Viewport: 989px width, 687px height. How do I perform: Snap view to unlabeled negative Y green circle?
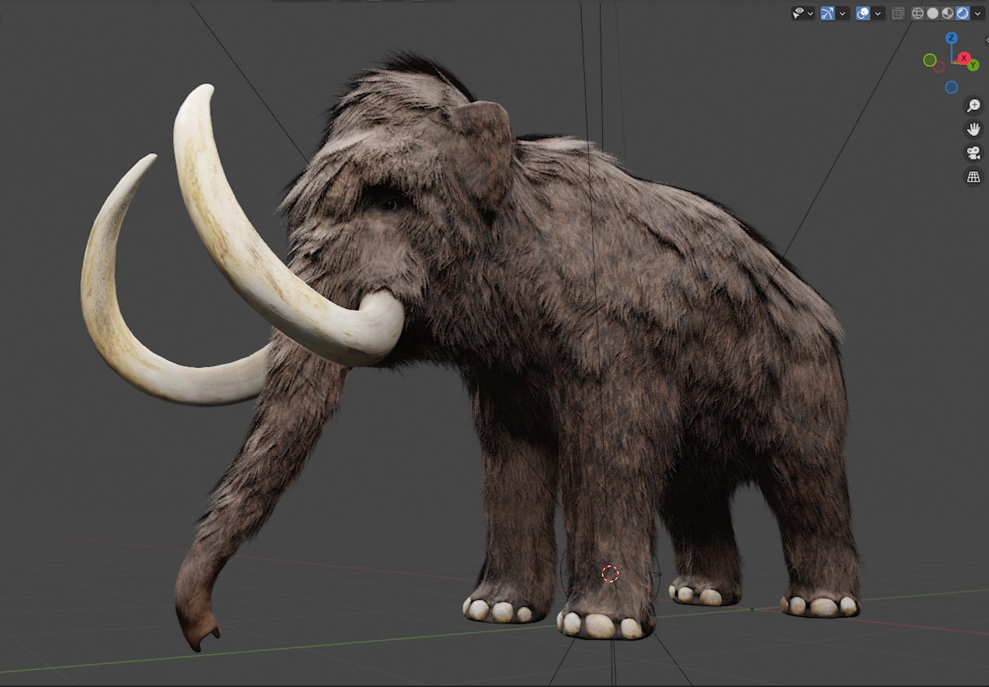coord(930,61)
